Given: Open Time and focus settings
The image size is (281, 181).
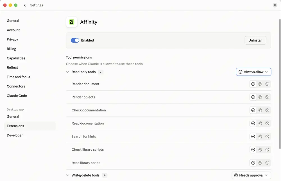Looking at the screenshot, I should (x=19, y=77).
